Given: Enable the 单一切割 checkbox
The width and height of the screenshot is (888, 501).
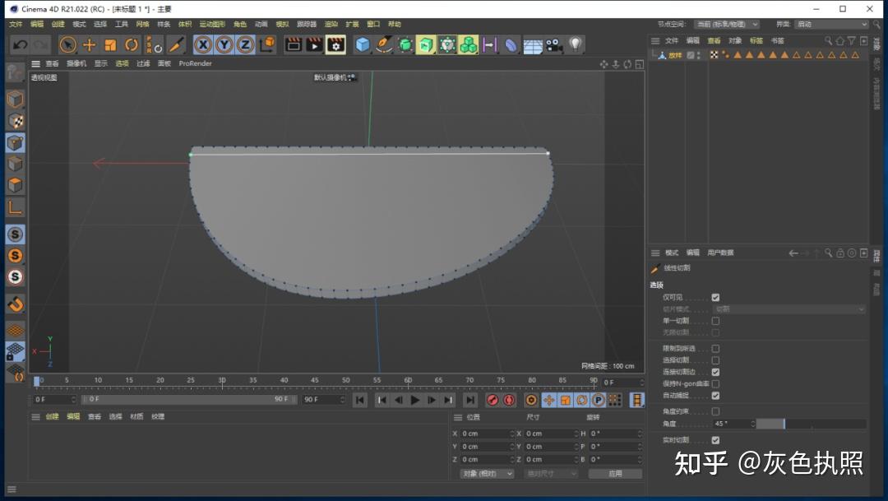Looking at the screenshot, I should click(x=715, y=321).
